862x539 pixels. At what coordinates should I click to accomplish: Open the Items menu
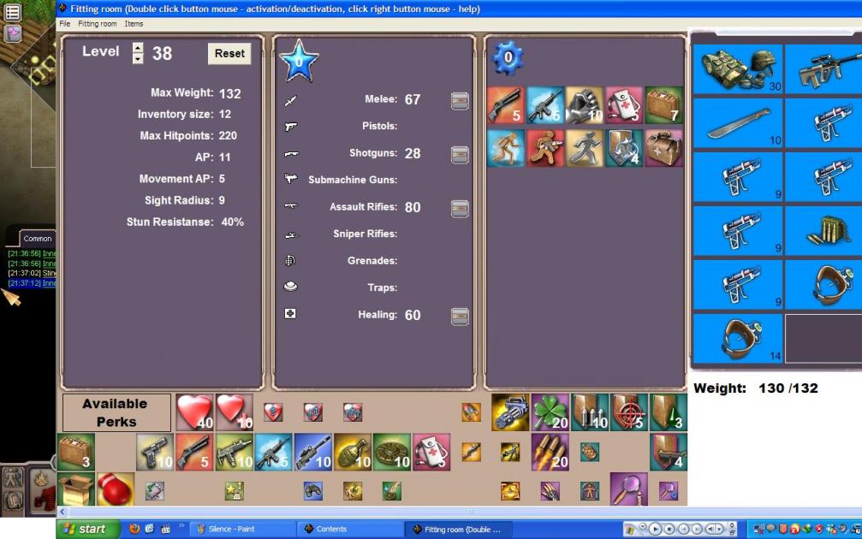pos(134,24)
